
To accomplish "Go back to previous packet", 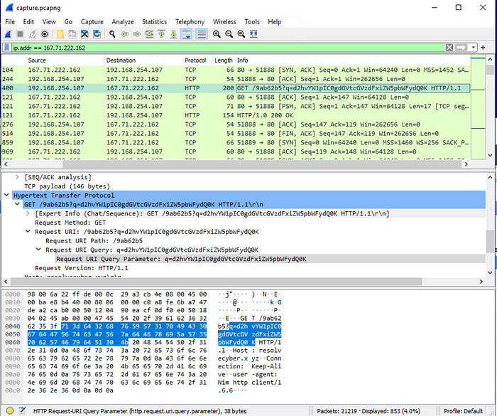I will tap(124, 34).
